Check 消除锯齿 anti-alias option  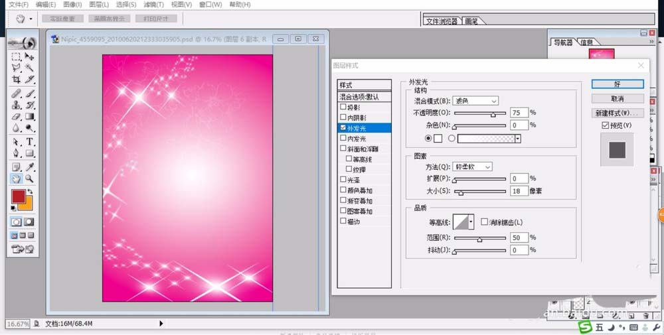(485, 222)
